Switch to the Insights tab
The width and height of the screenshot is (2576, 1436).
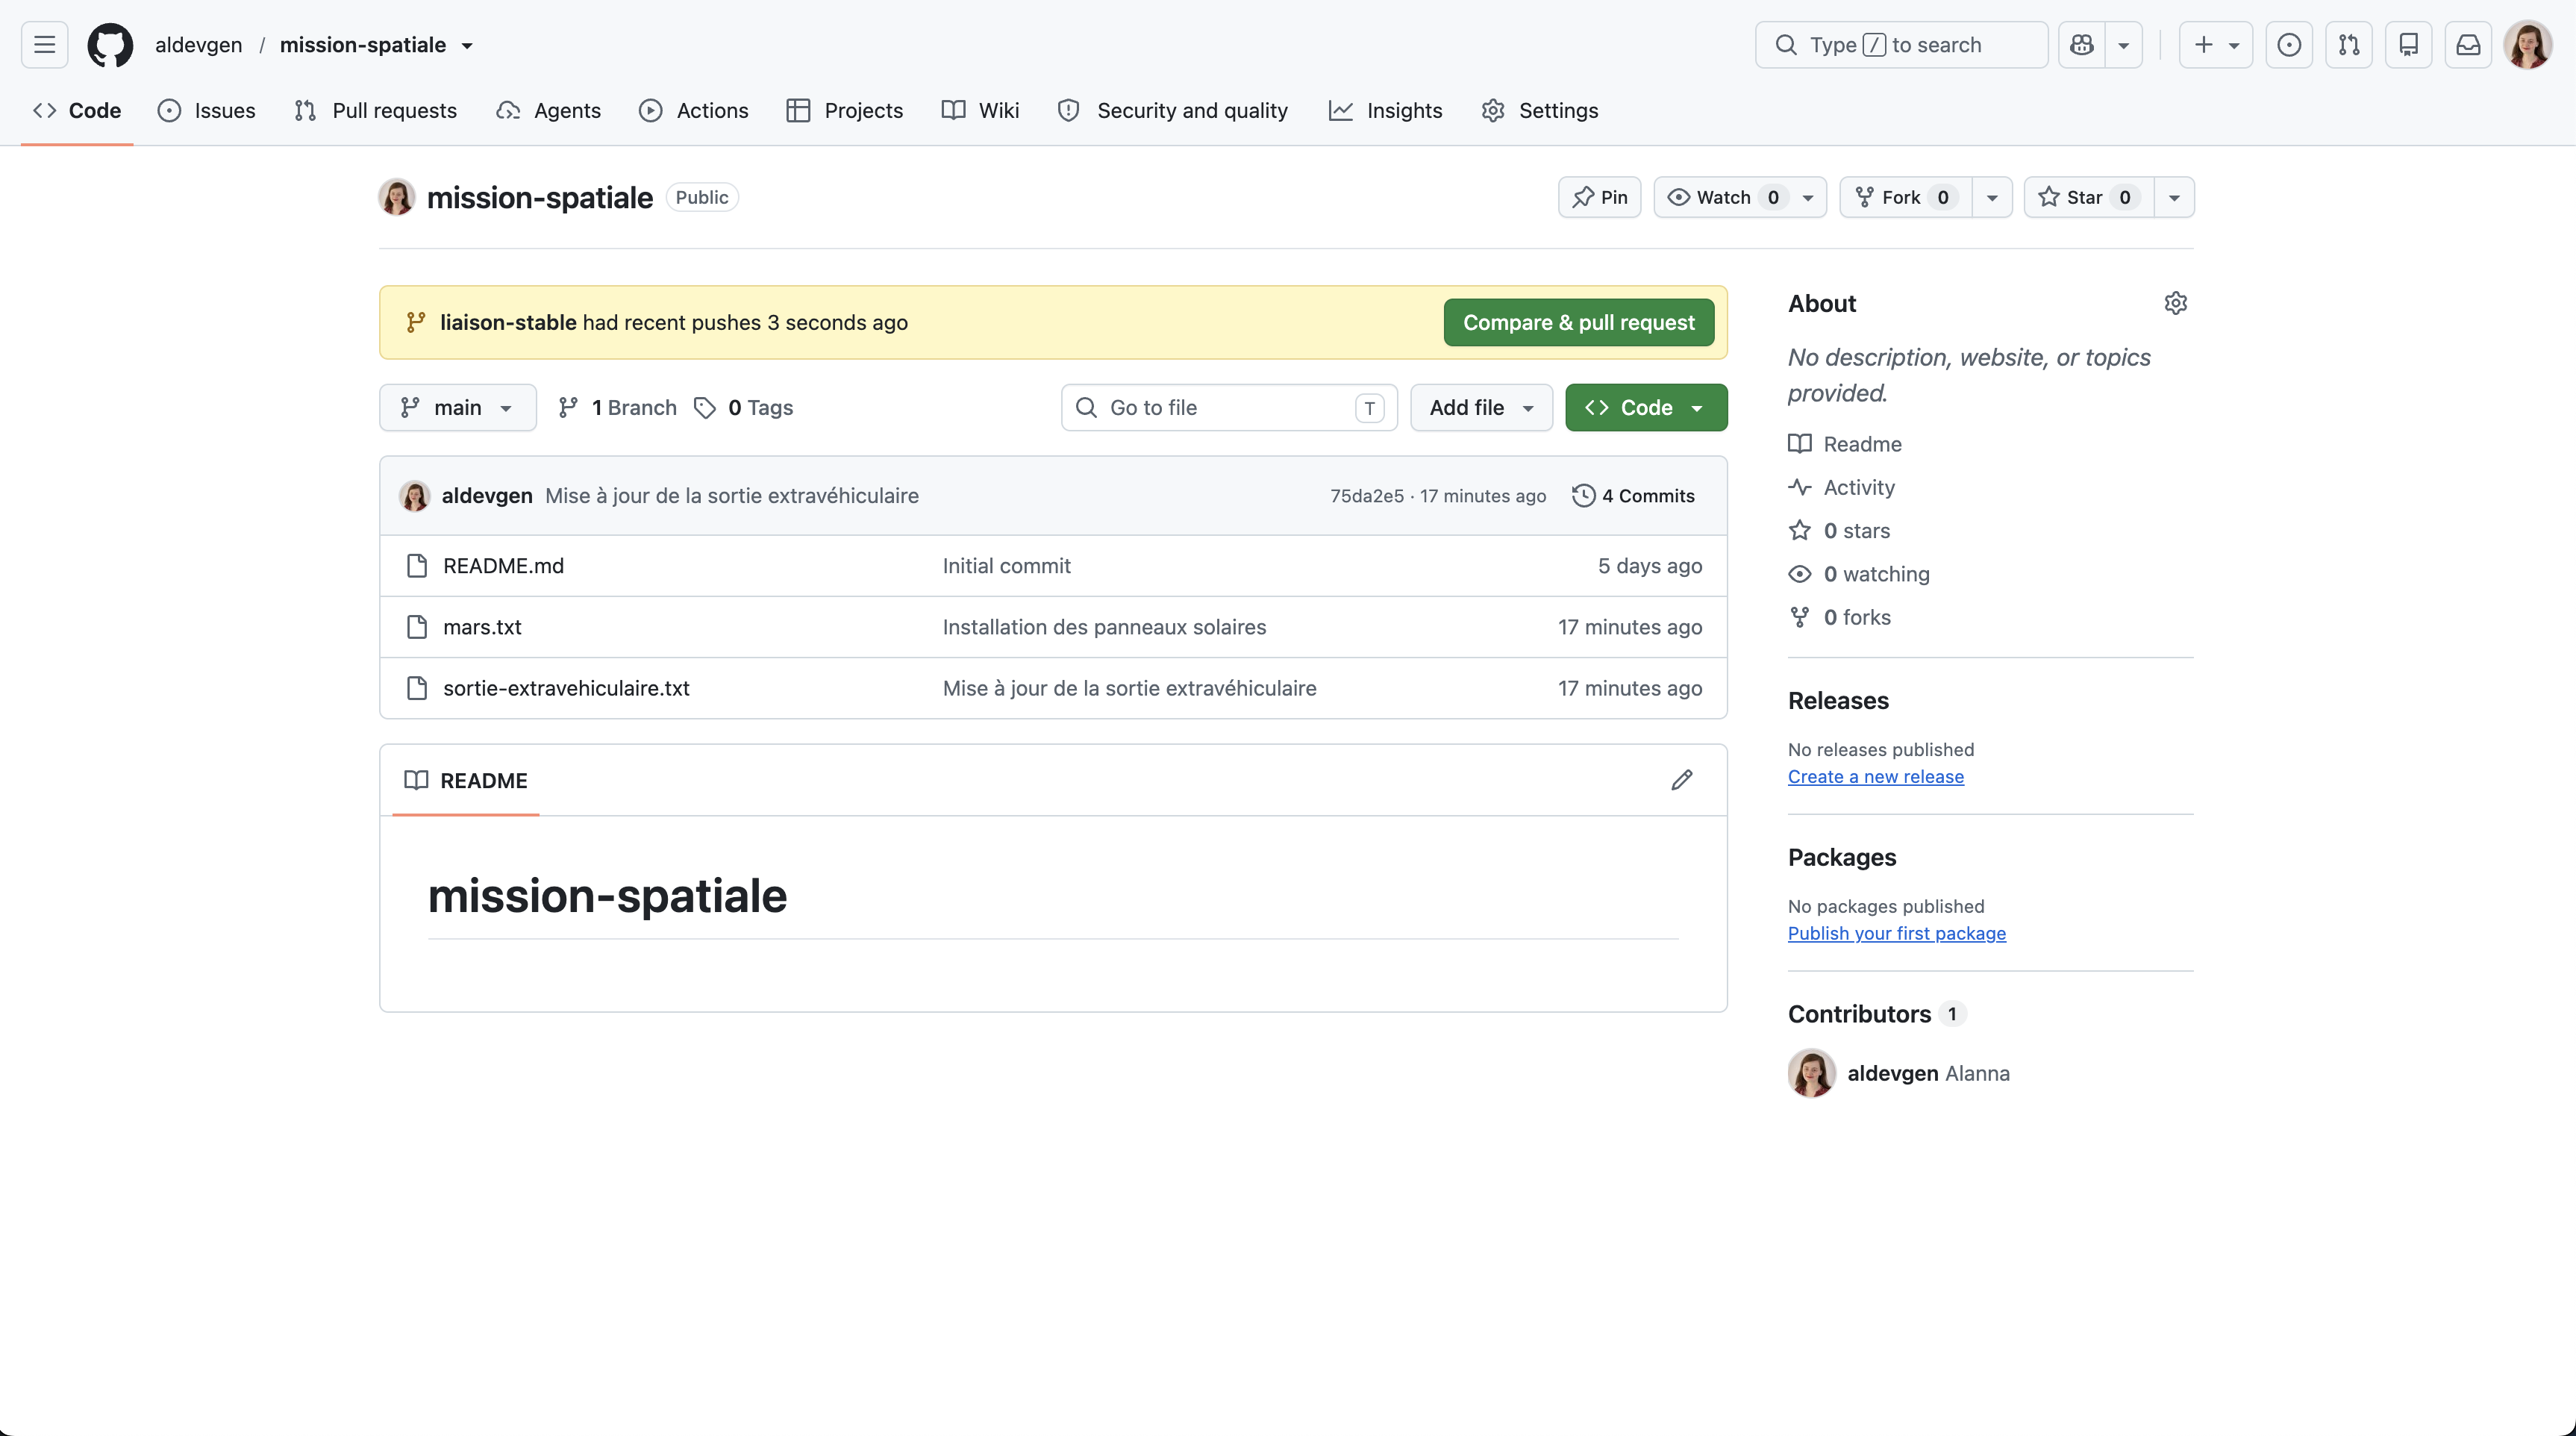point(1386,111)
